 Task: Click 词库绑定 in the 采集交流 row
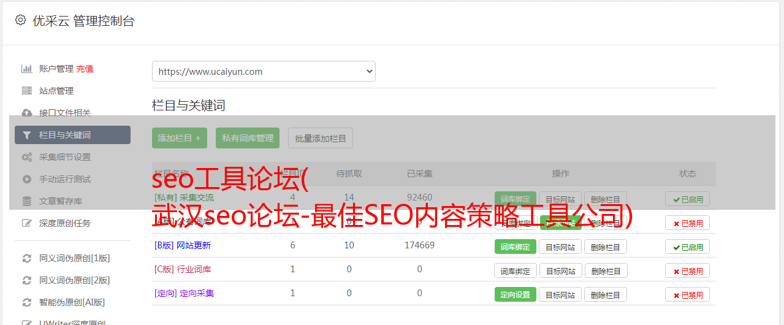click(516, 199)
